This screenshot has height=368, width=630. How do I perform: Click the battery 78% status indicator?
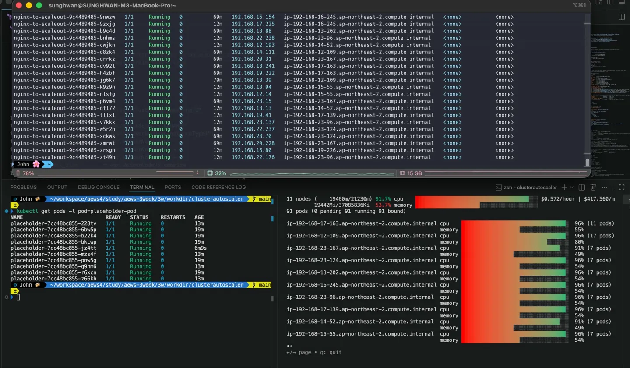tap(25, 173)
